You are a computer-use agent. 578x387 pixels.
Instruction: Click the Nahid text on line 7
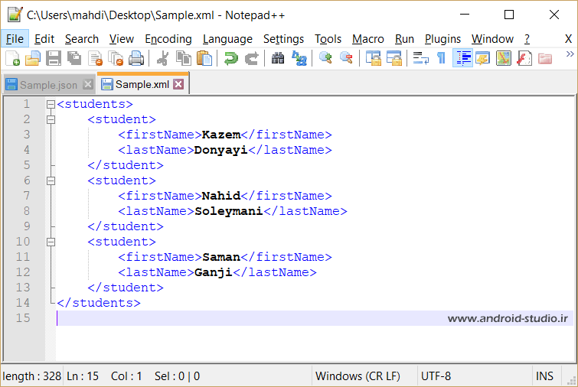coord(221,196)
